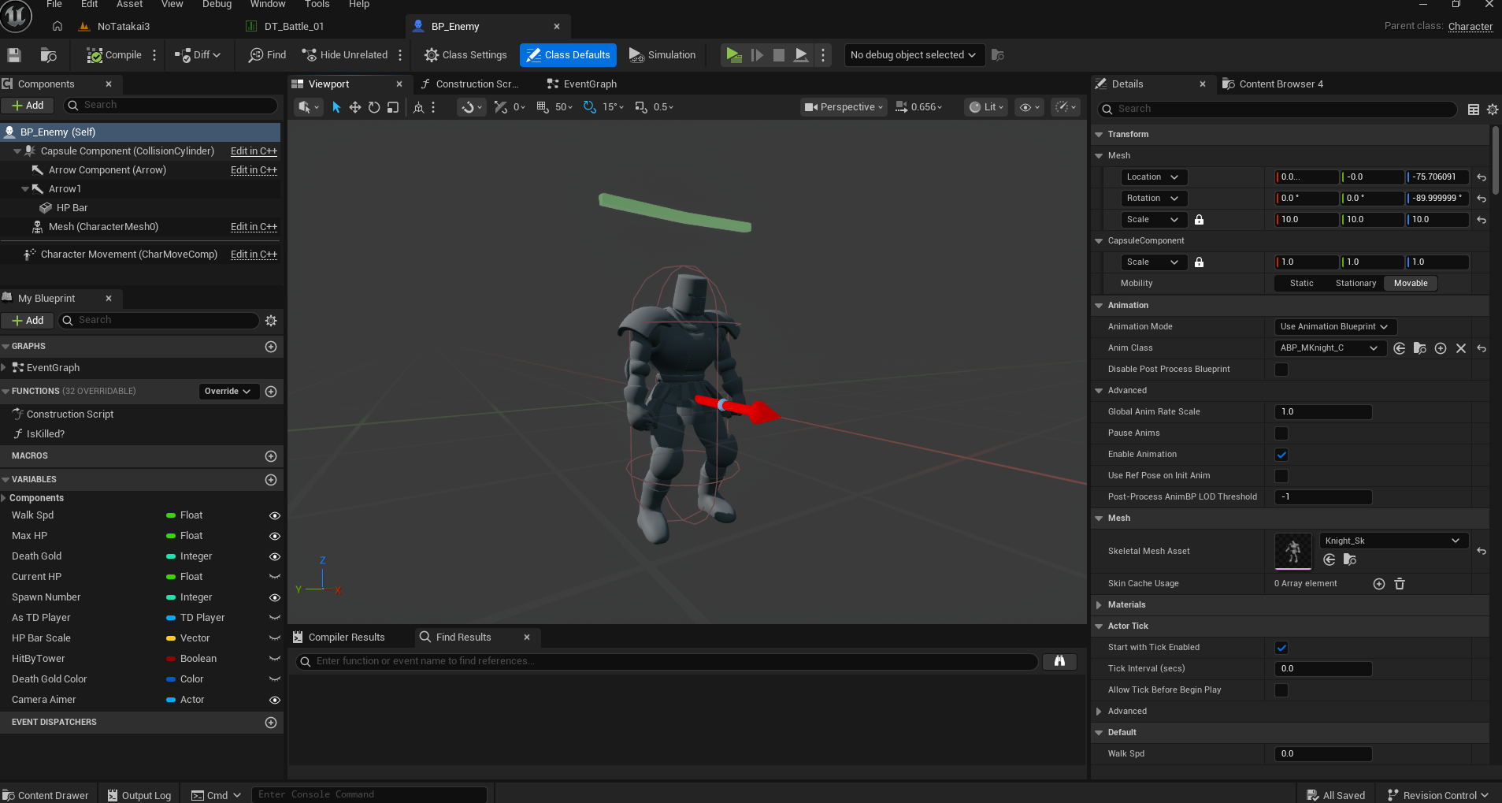
Task: Open Perspective view mode dropdown
Action: point(844,107)
